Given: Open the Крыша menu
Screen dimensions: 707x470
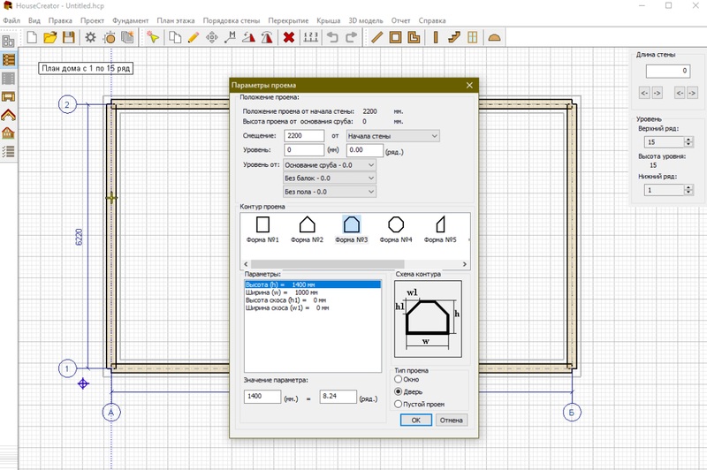Looking at the screenshot, I should [x=328, y=20].
